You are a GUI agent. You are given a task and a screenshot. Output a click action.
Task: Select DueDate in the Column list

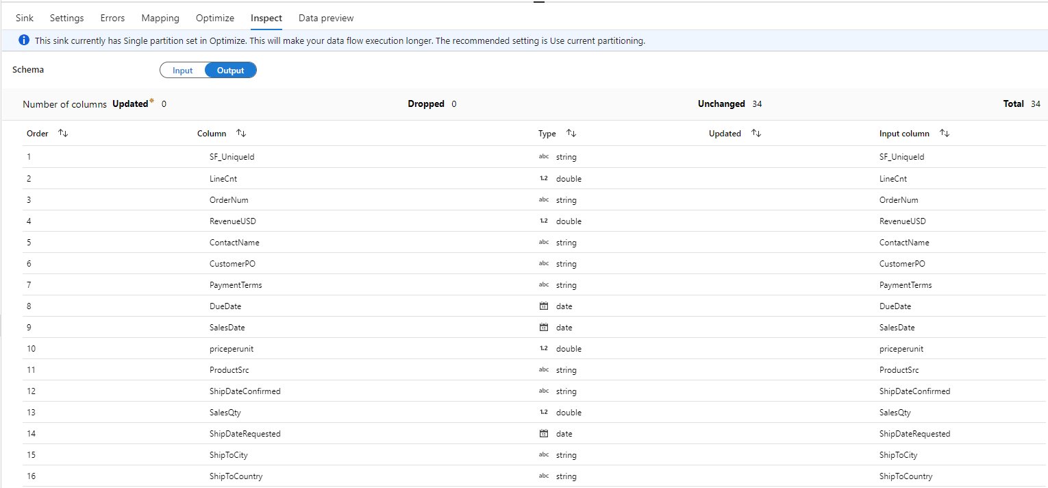click(225, 306)
